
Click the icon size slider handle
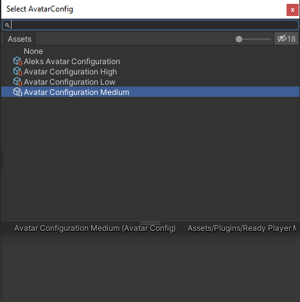pos(239,39)
